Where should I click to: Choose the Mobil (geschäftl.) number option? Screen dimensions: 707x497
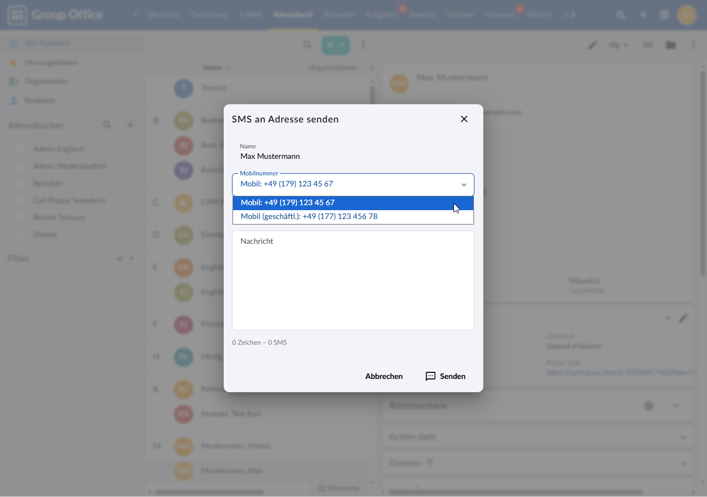[353, 217]
